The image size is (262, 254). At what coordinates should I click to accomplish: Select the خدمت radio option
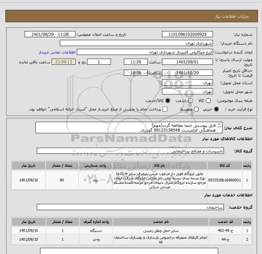point(191,101)
